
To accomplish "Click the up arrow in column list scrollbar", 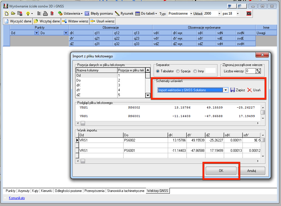I will click(148, 70).
